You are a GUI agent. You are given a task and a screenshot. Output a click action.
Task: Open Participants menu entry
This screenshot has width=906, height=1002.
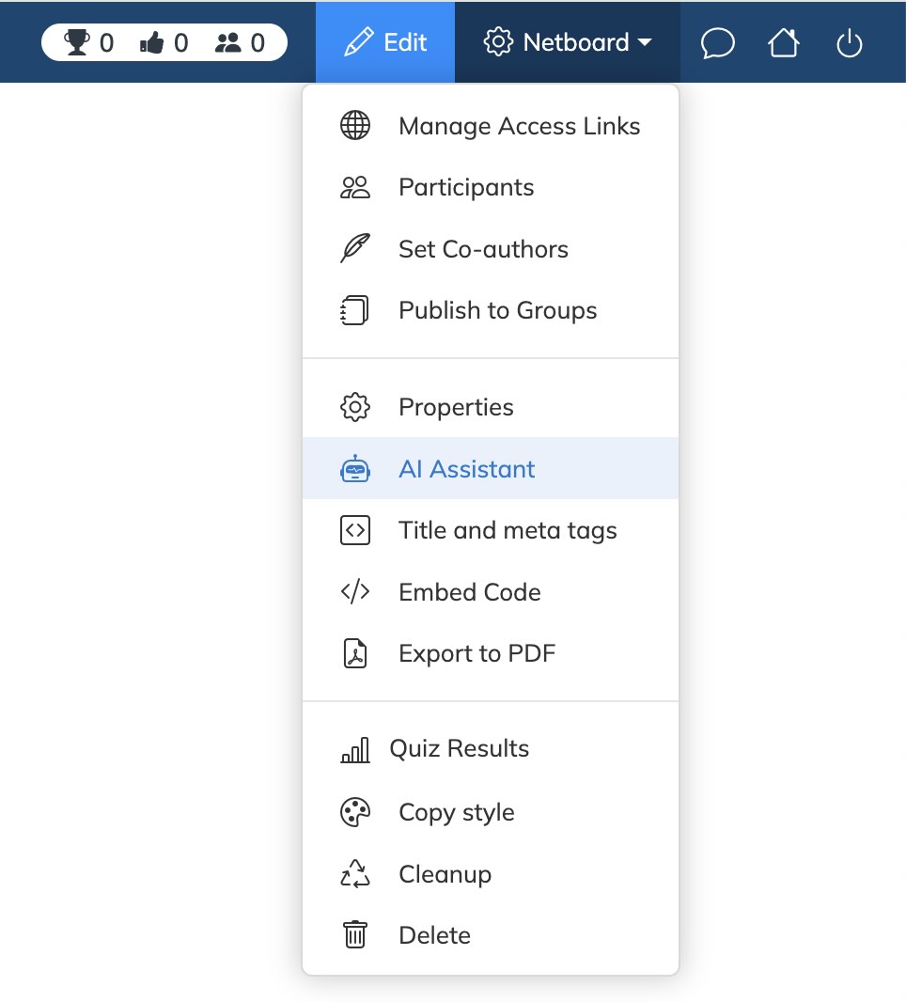(x=491, y=187)
